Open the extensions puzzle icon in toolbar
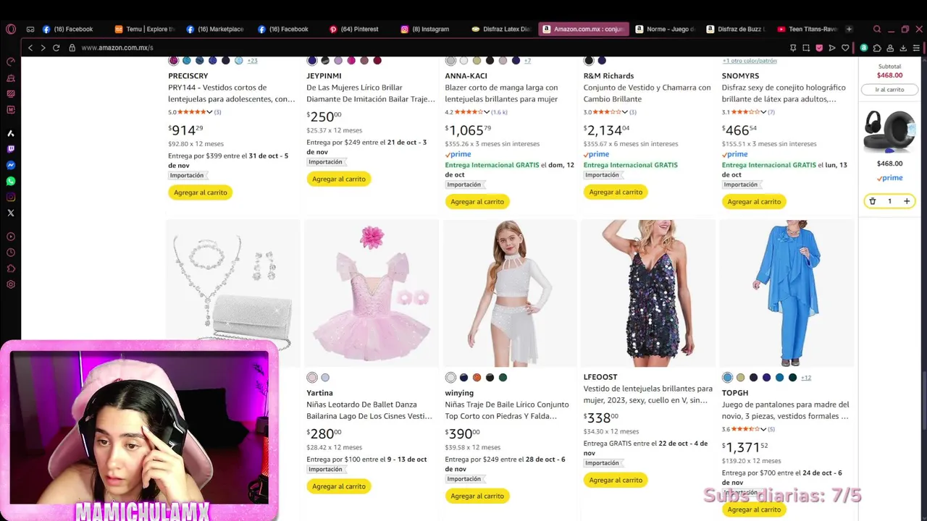Viewport: 927px width, 521px height. click(877, 48)
